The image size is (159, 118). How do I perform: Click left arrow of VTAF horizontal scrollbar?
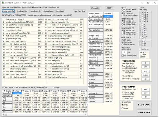coord(3,115)
